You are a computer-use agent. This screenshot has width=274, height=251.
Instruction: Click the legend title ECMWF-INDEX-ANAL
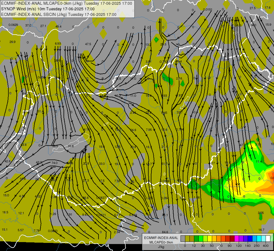point(161,238)
